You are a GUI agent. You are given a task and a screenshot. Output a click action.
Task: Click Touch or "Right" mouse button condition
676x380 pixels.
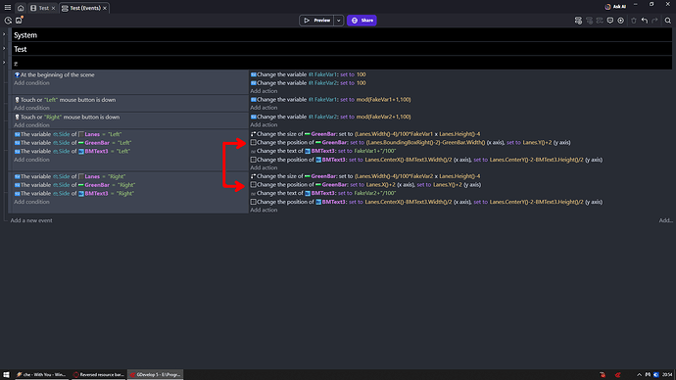coord(67,117)
